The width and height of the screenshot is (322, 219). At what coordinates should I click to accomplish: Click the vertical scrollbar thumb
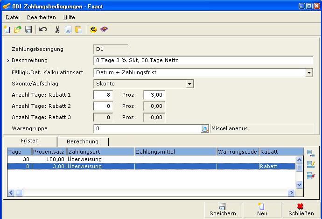click(299, 168)
